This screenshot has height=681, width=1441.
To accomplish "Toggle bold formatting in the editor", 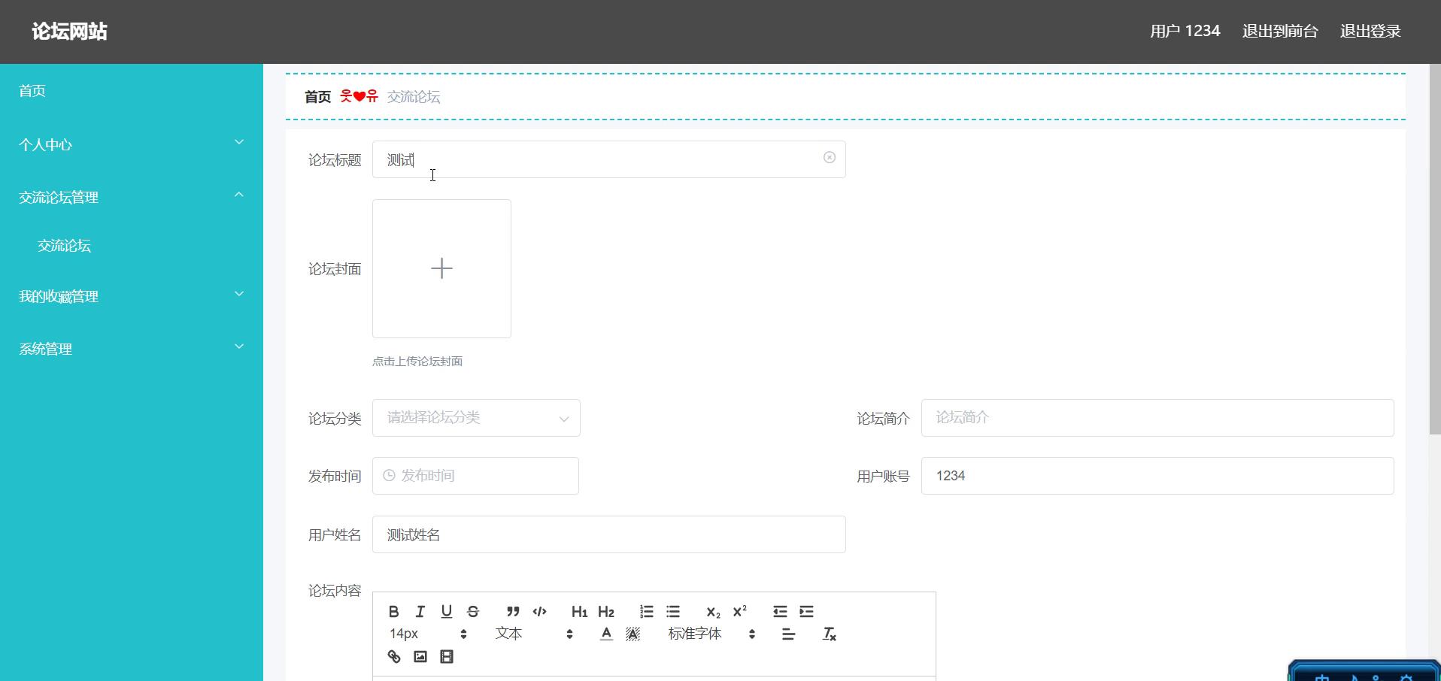I will click(x=394, y=611).
